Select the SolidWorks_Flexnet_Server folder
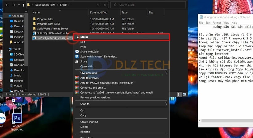253x138 pixels. (x=52, y=29)
